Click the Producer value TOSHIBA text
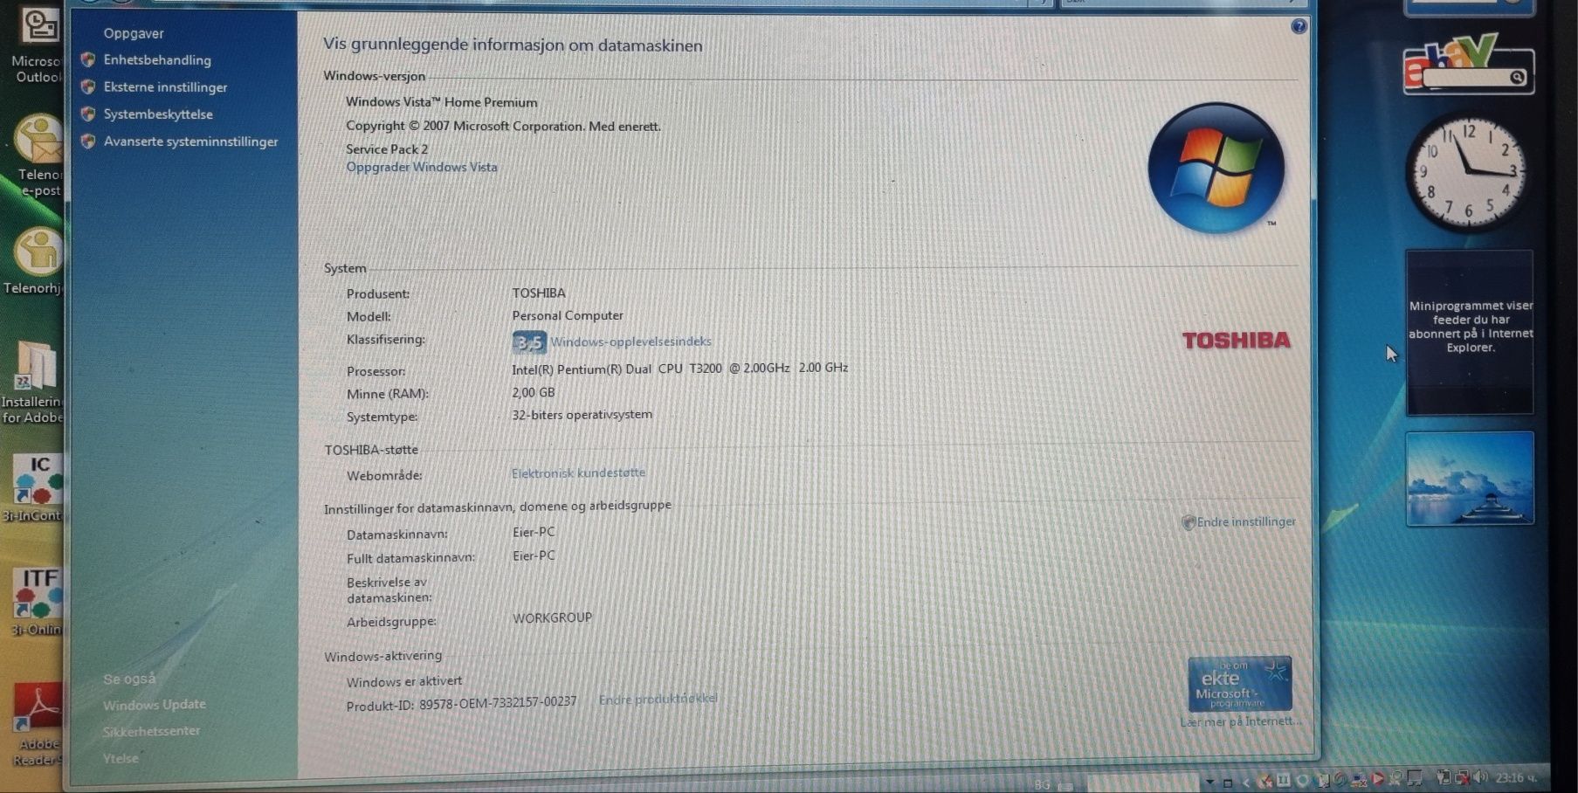The height and width of the screenshot is (793, 1578). point(539,293)
